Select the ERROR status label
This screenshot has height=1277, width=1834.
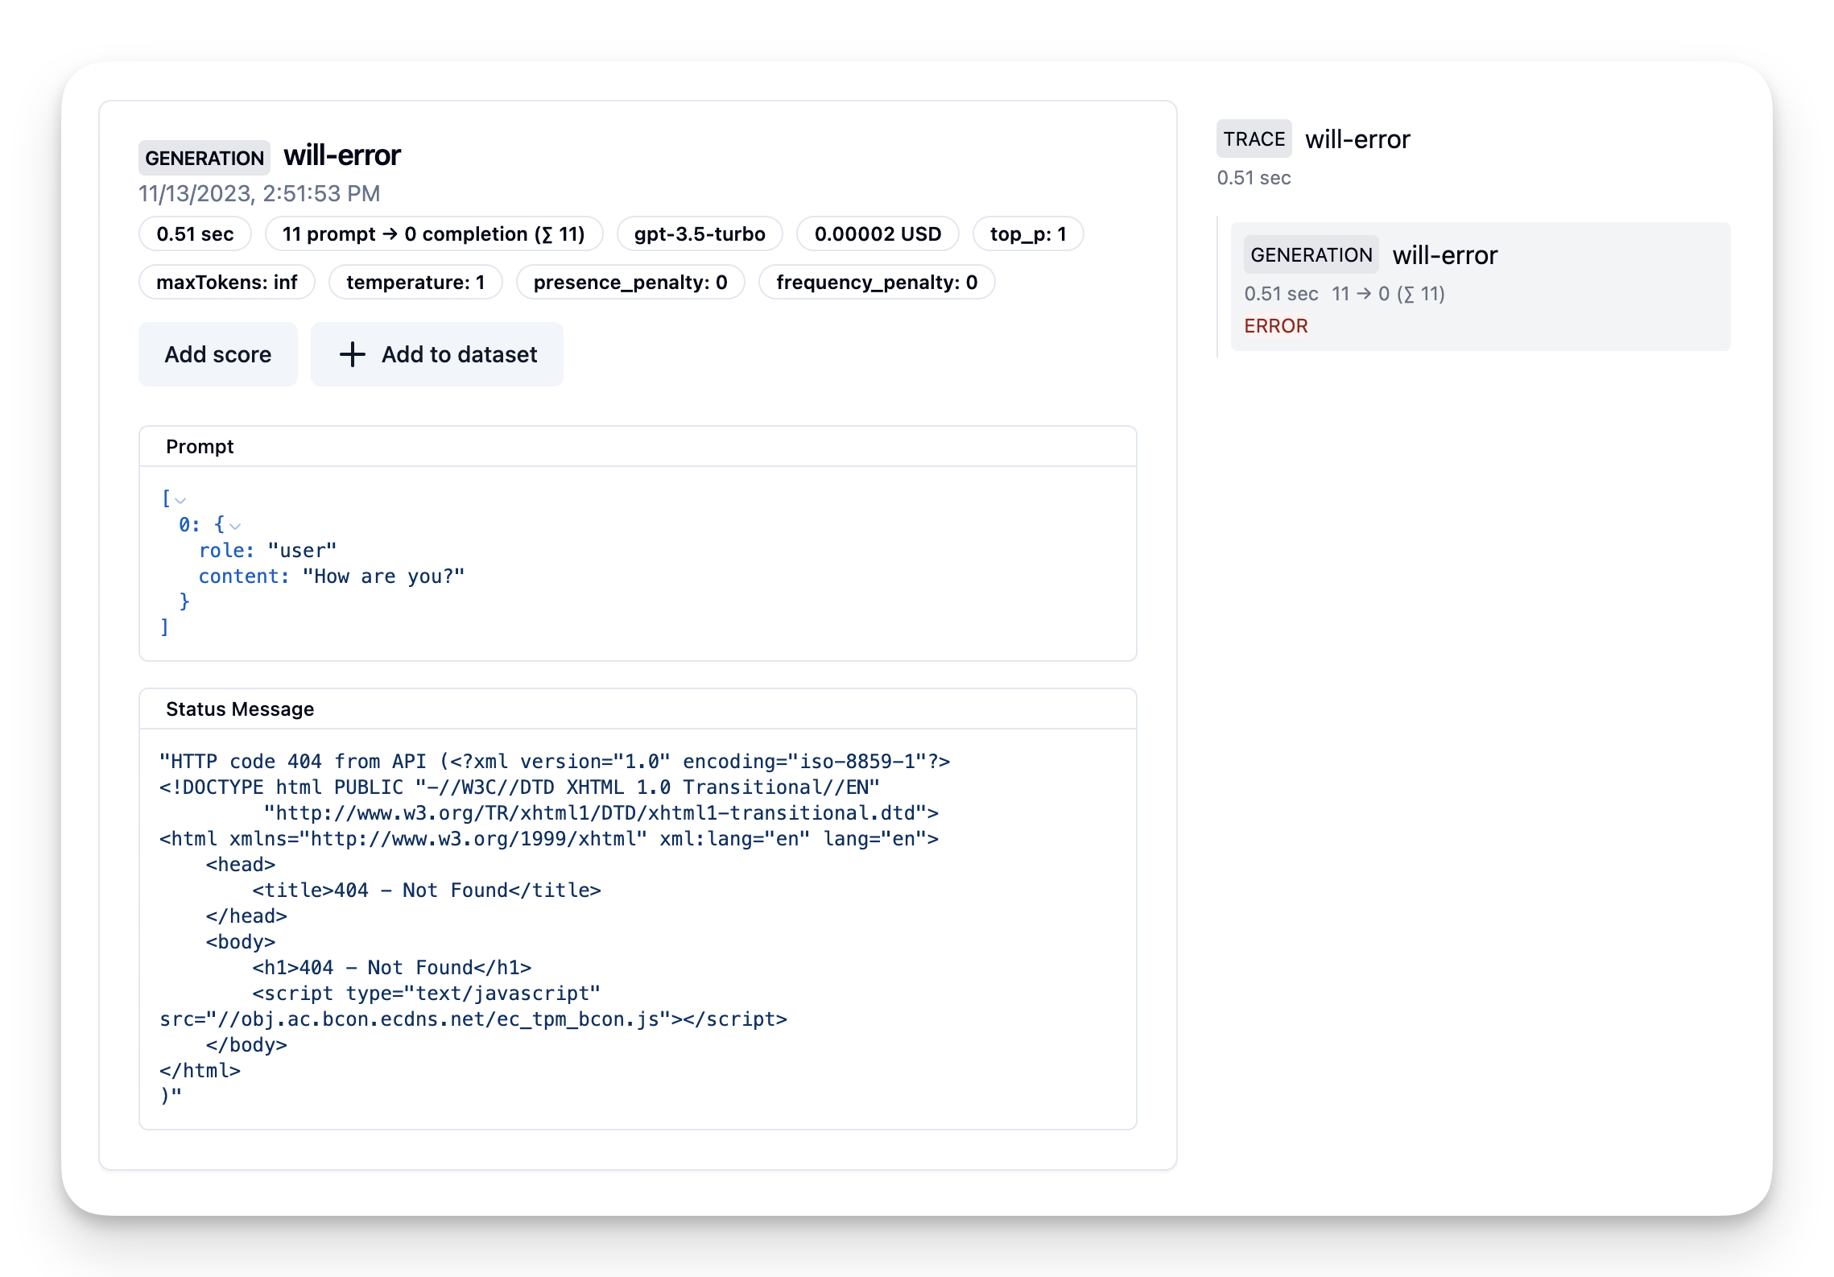[1276, 325]
